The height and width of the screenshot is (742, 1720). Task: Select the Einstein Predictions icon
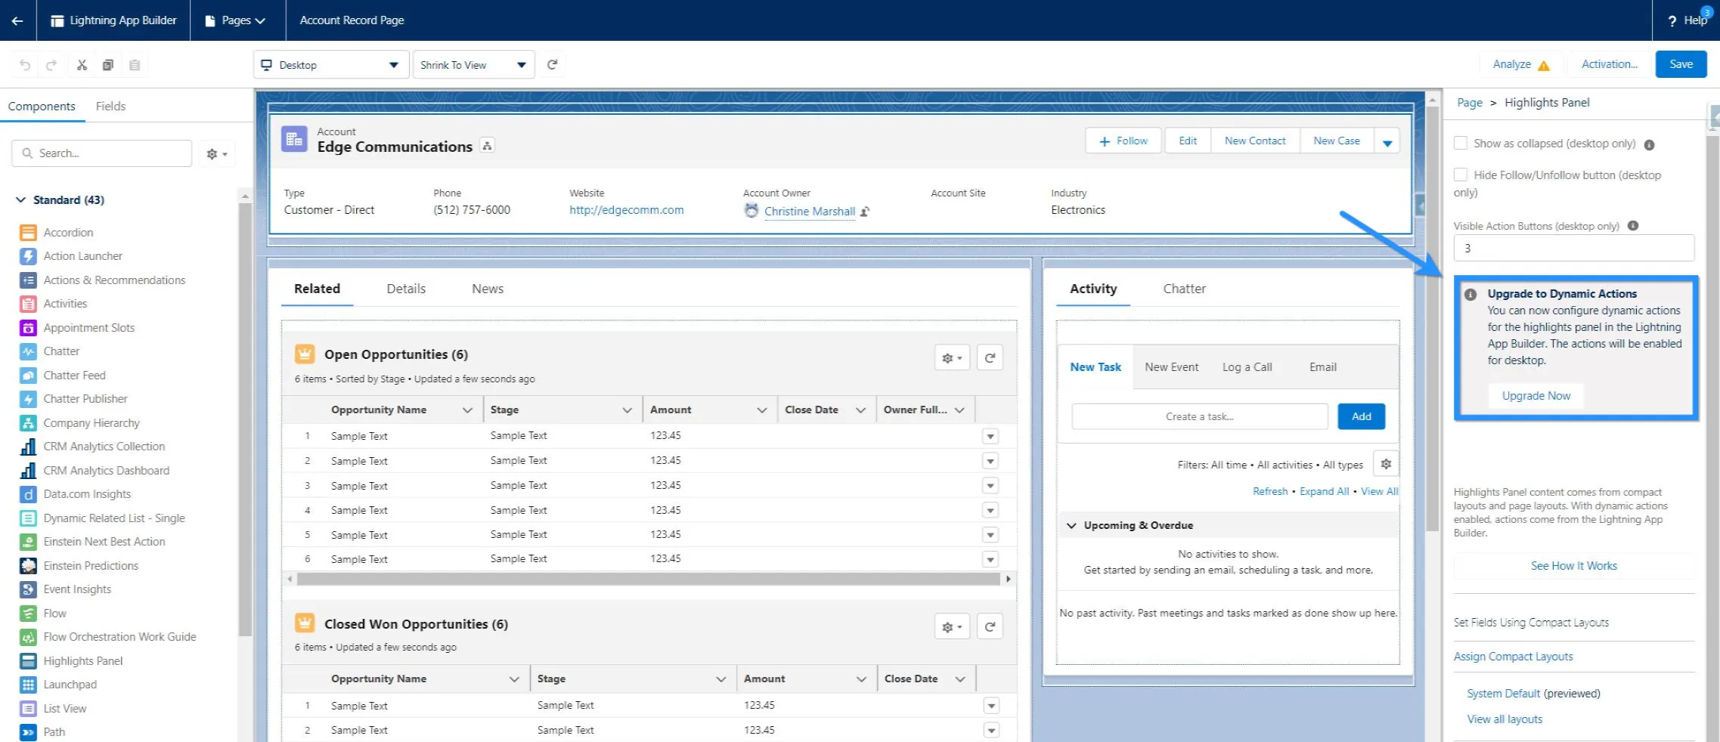pyautogui.click(x=28, y=566)
